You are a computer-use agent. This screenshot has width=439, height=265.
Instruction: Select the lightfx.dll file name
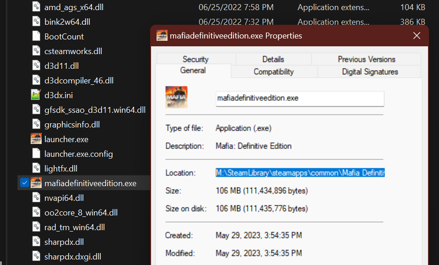click(61, 169)
